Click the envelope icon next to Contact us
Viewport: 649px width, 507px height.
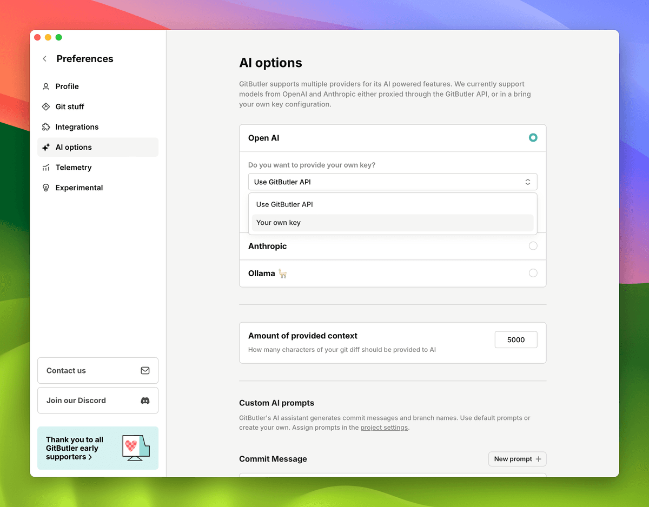point(145,370)
